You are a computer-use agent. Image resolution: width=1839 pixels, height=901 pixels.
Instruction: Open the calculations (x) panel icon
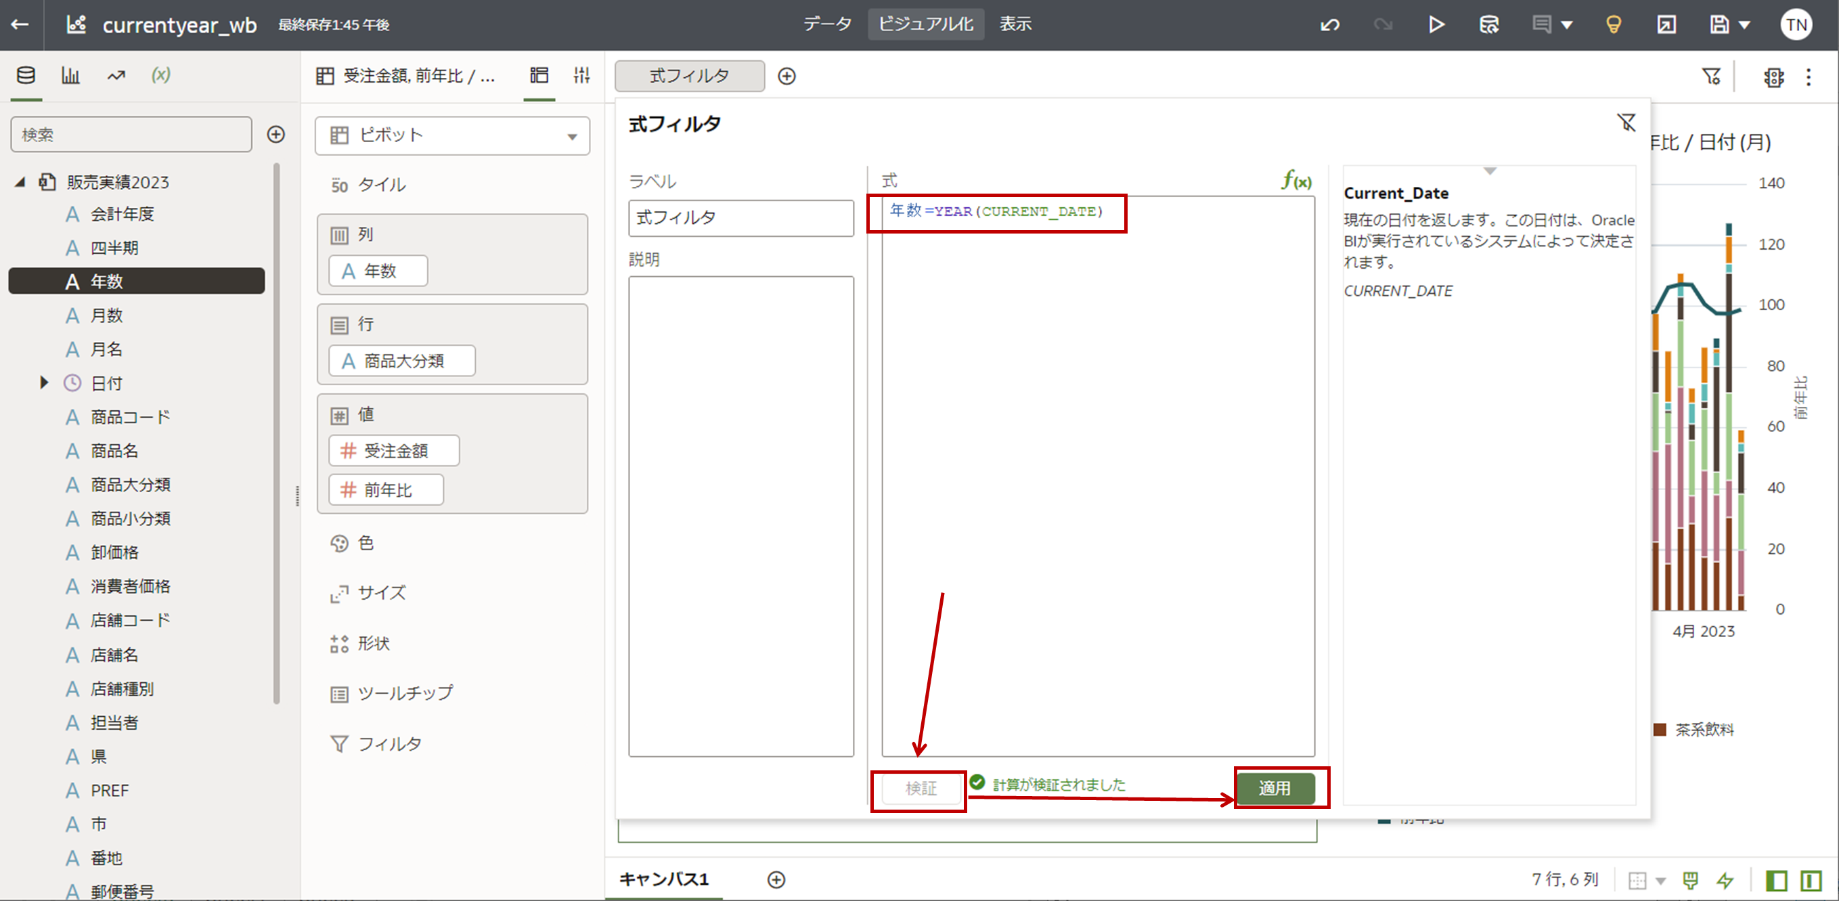tap(160, 75)
